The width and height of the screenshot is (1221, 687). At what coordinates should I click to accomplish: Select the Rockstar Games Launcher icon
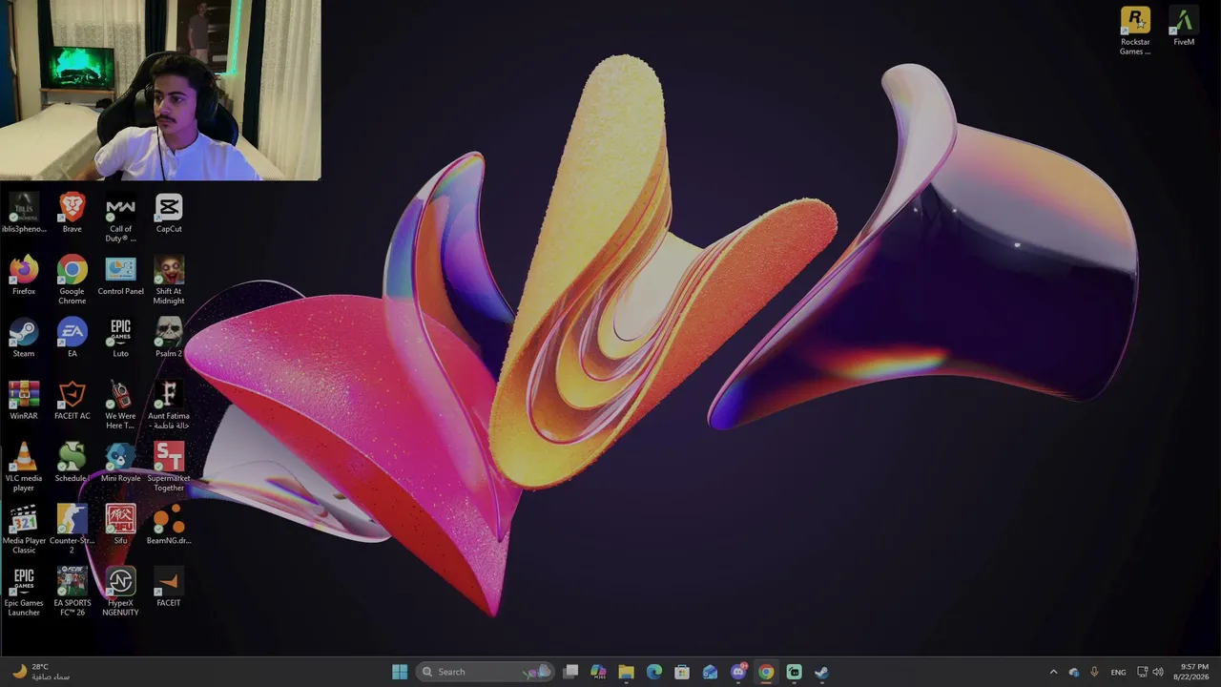(x=1135, y=31)
